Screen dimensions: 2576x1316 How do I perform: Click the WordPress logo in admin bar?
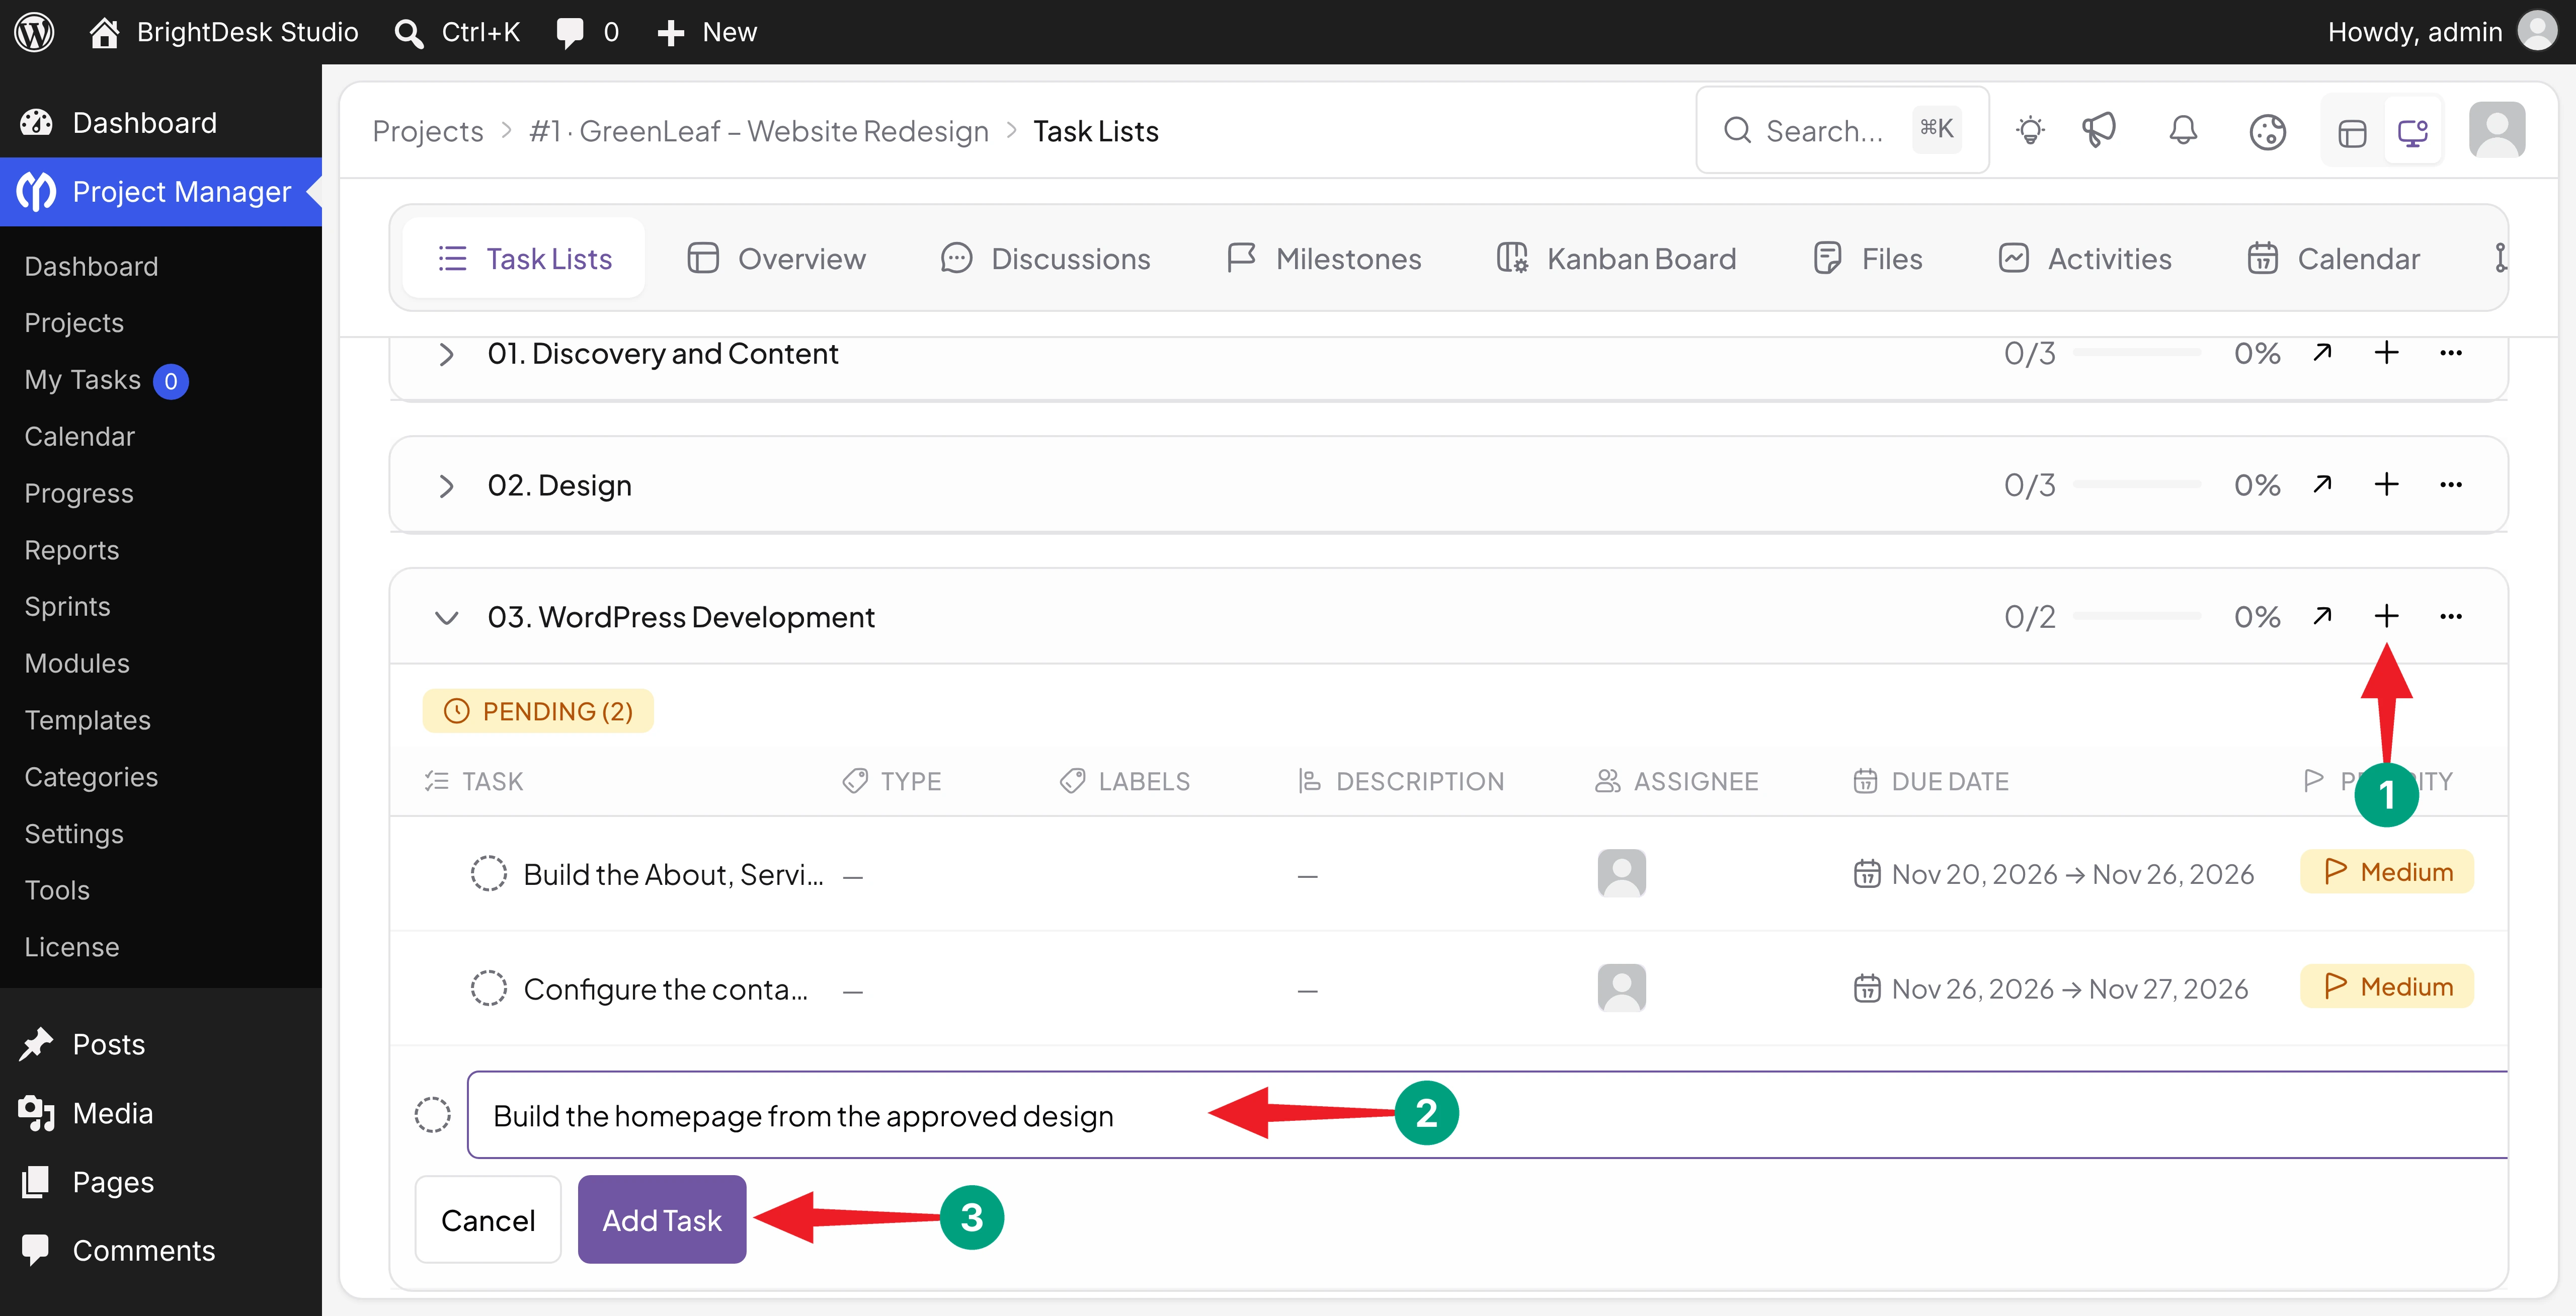[34, 32]
